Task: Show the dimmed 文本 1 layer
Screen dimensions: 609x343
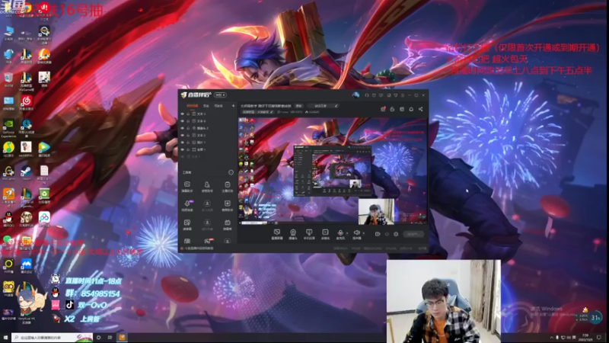Action: coord(183,156)
